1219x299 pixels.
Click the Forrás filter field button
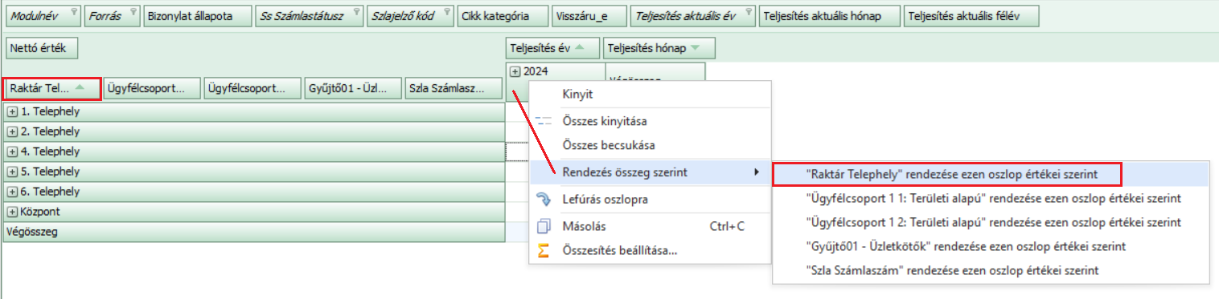(x=113, y=16)
